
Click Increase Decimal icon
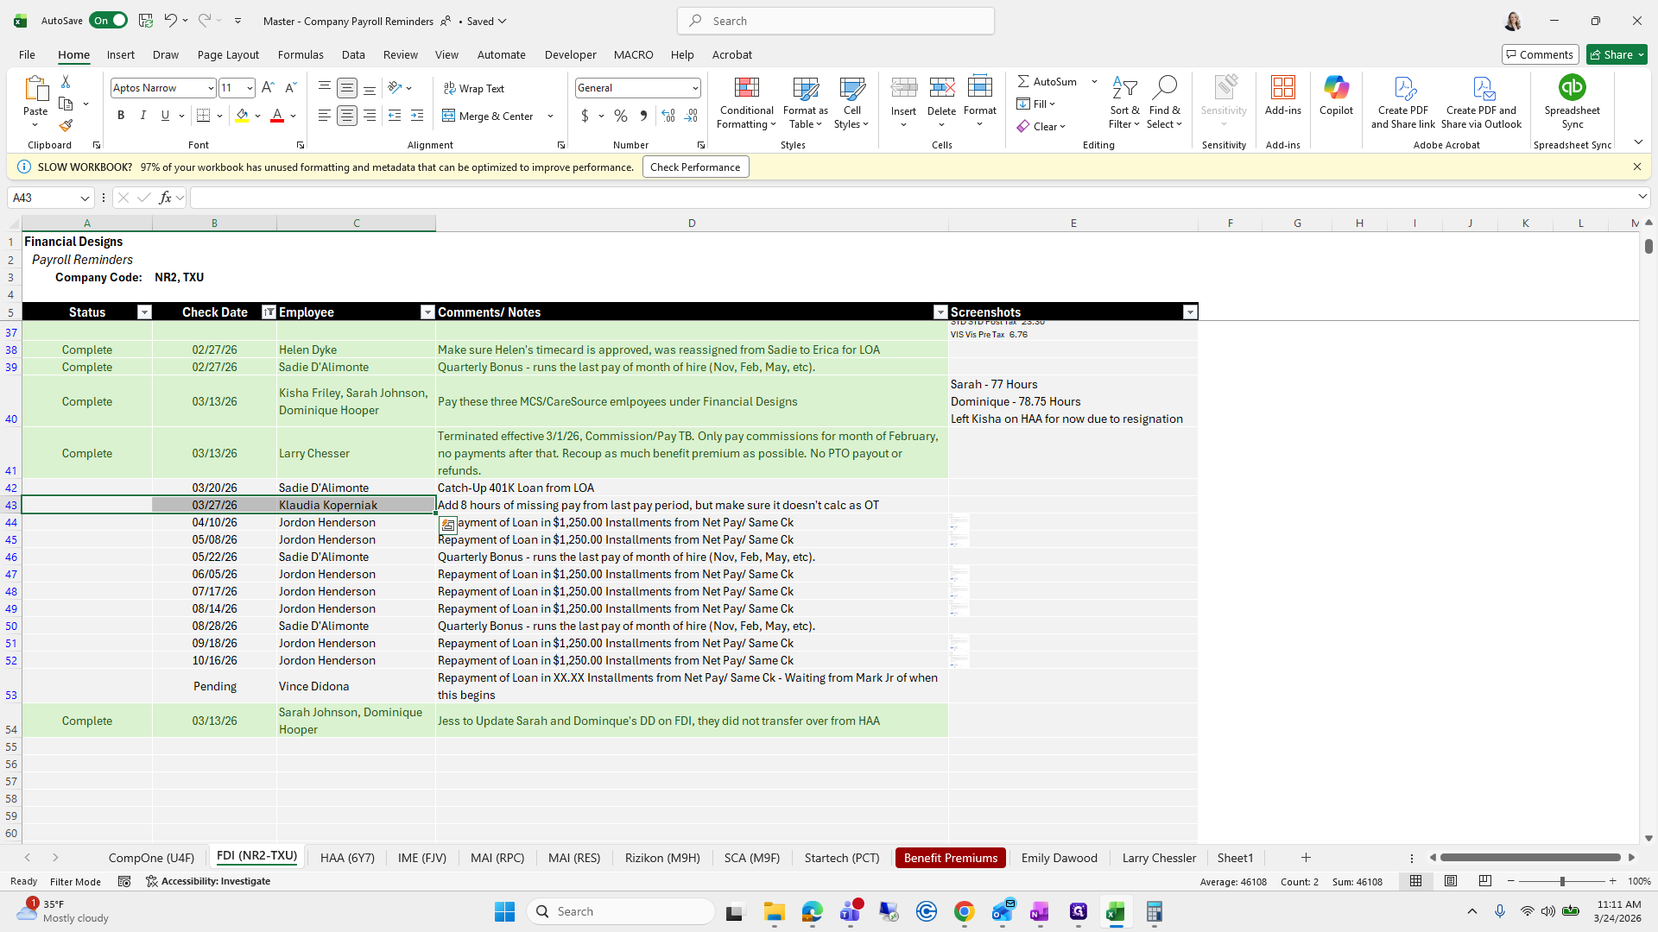click(x=668, y=116)
